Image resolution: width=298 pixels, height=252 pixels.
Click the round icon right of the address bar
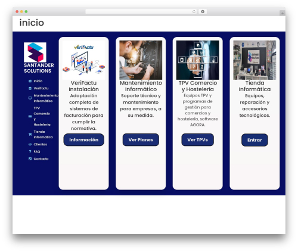click(x=203, y=11)
